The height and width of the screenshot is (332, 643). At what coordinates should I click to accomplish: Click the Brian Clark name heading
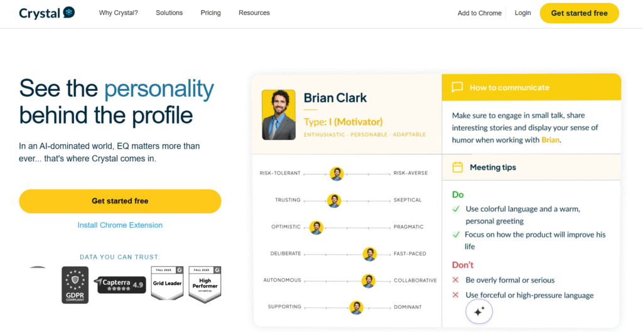[335, 97]
